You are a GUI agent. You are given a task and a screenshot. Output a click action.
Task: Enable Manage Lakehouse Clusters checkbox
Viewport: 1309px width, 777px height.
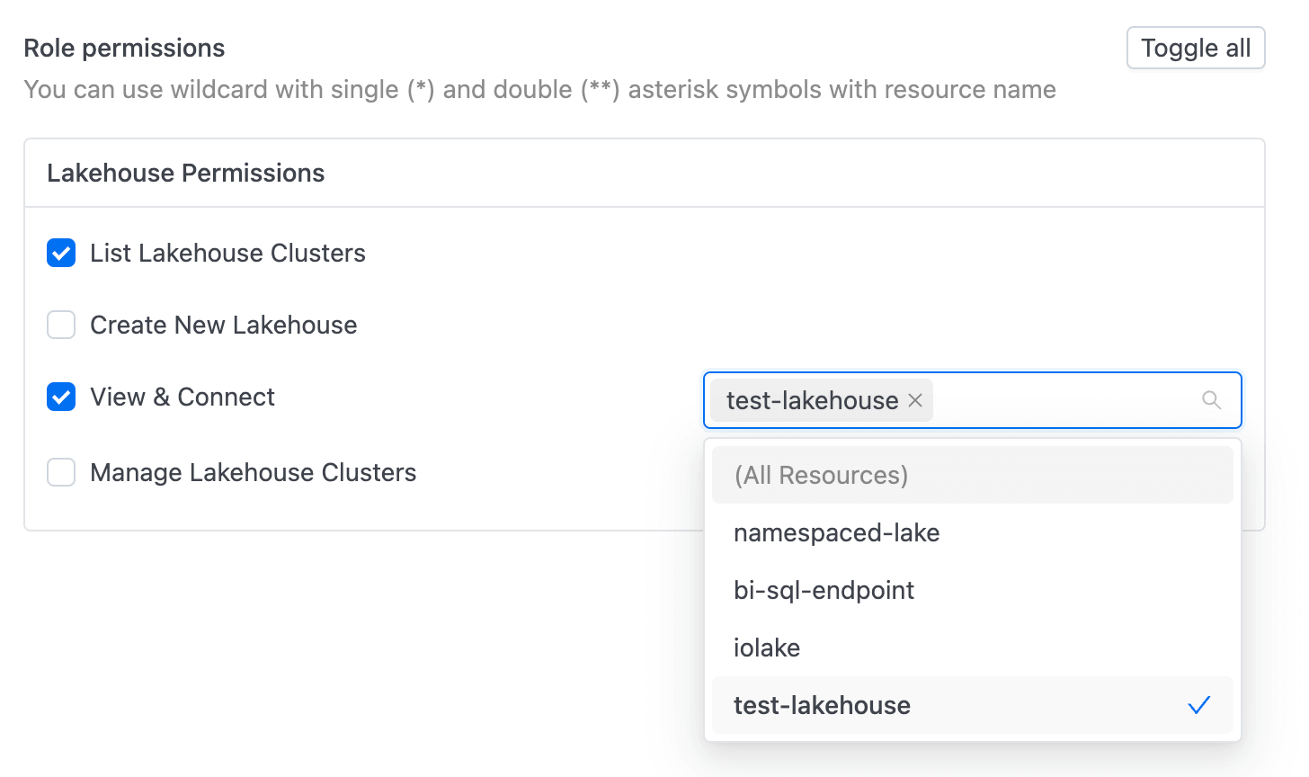click(61, 472)
